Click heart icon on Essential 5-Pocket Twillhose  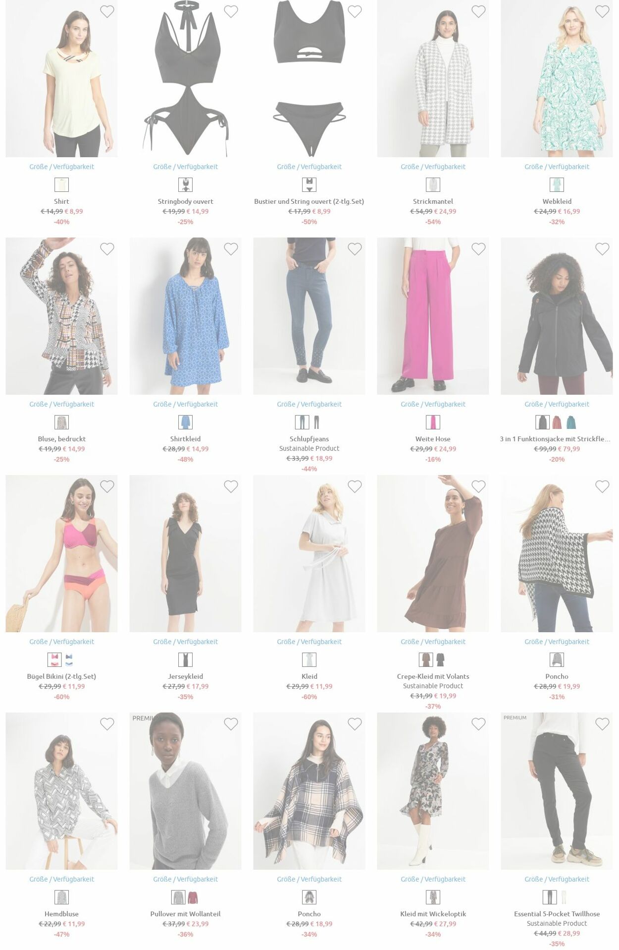pos(602,724)
